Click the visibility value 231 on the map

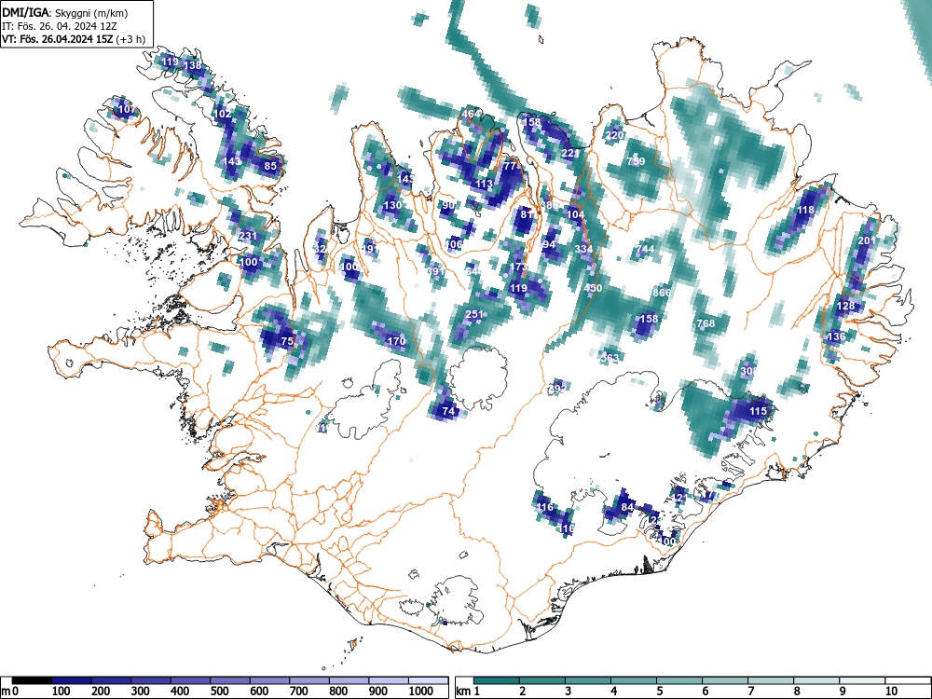[x=248, y=236]
